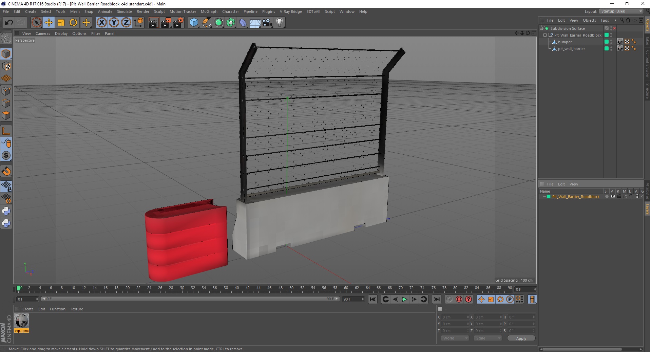The width and height of the screenshot is (650, 352).
Task: Switch to Polygons mode
Action: [6, 115]
